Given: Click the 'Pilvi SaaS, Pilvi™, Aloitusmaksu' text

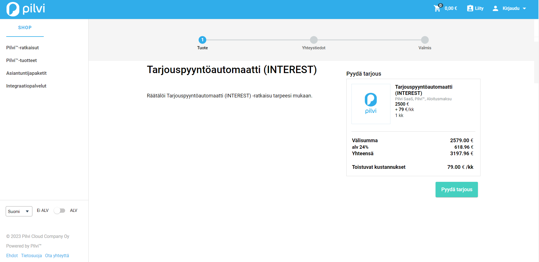Looking at the screenshot, I should click(x=423, y=99).
